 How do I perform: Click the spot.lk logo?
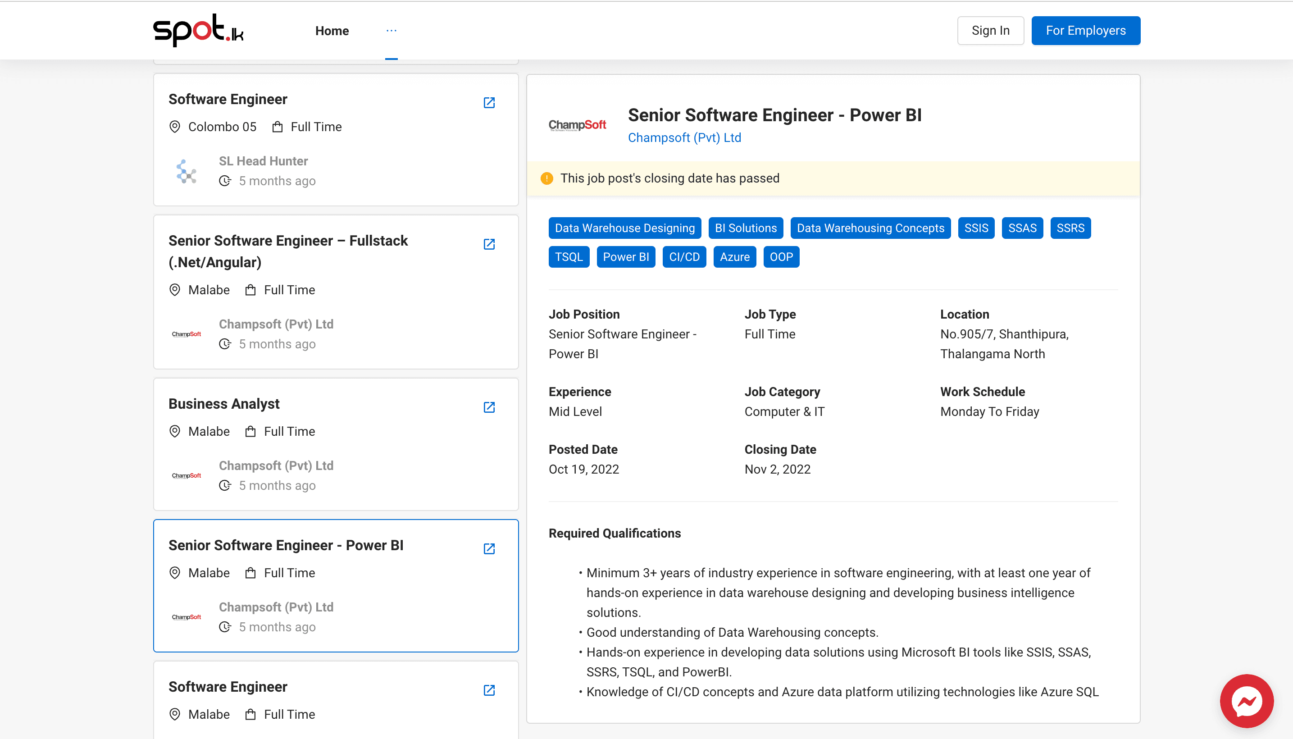pyautogui.click(x=198, y=31)
